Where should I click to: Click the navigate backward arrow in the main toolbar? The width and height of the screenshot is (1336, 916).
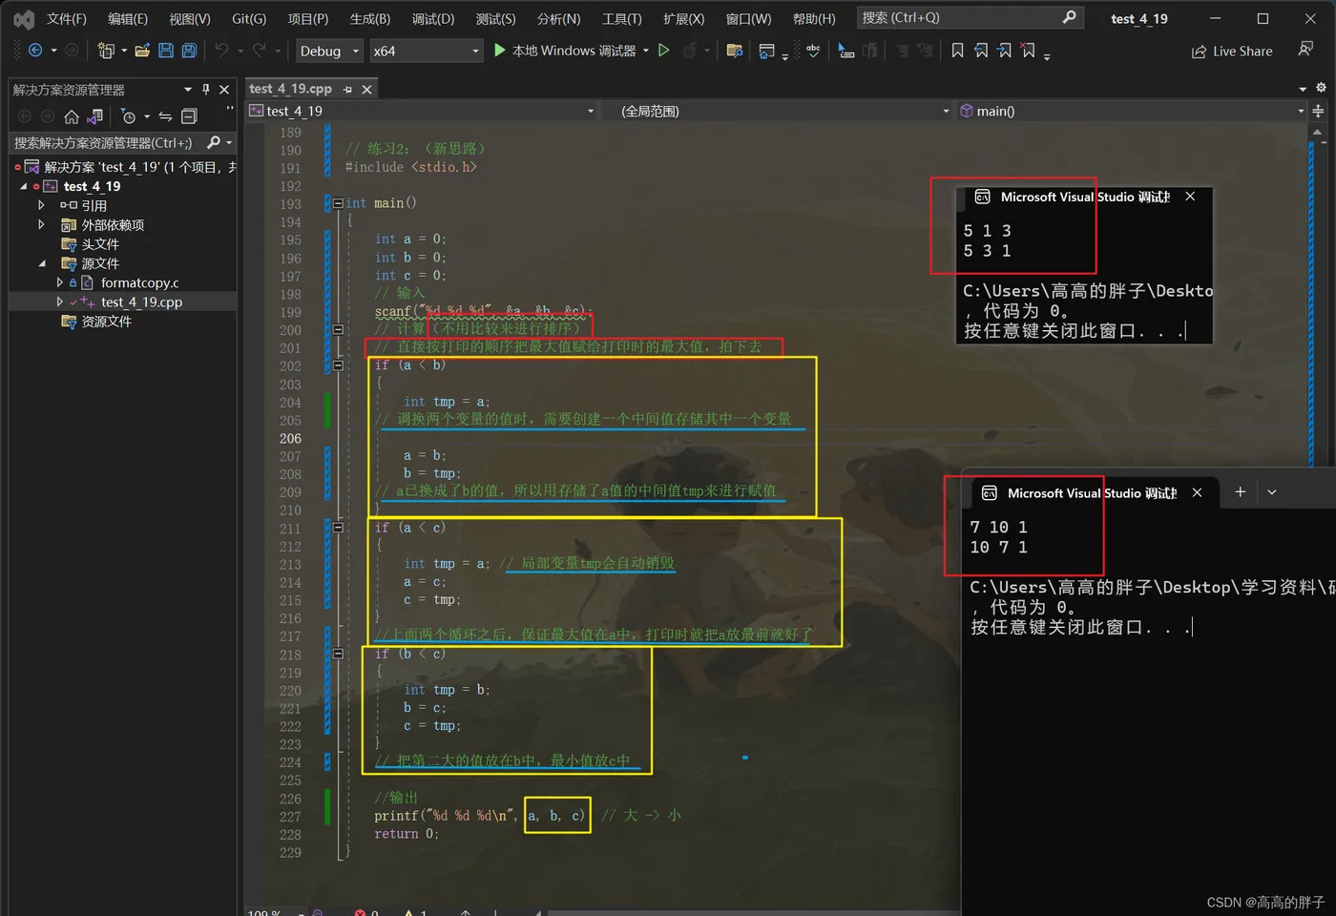(x=35, y=51)
